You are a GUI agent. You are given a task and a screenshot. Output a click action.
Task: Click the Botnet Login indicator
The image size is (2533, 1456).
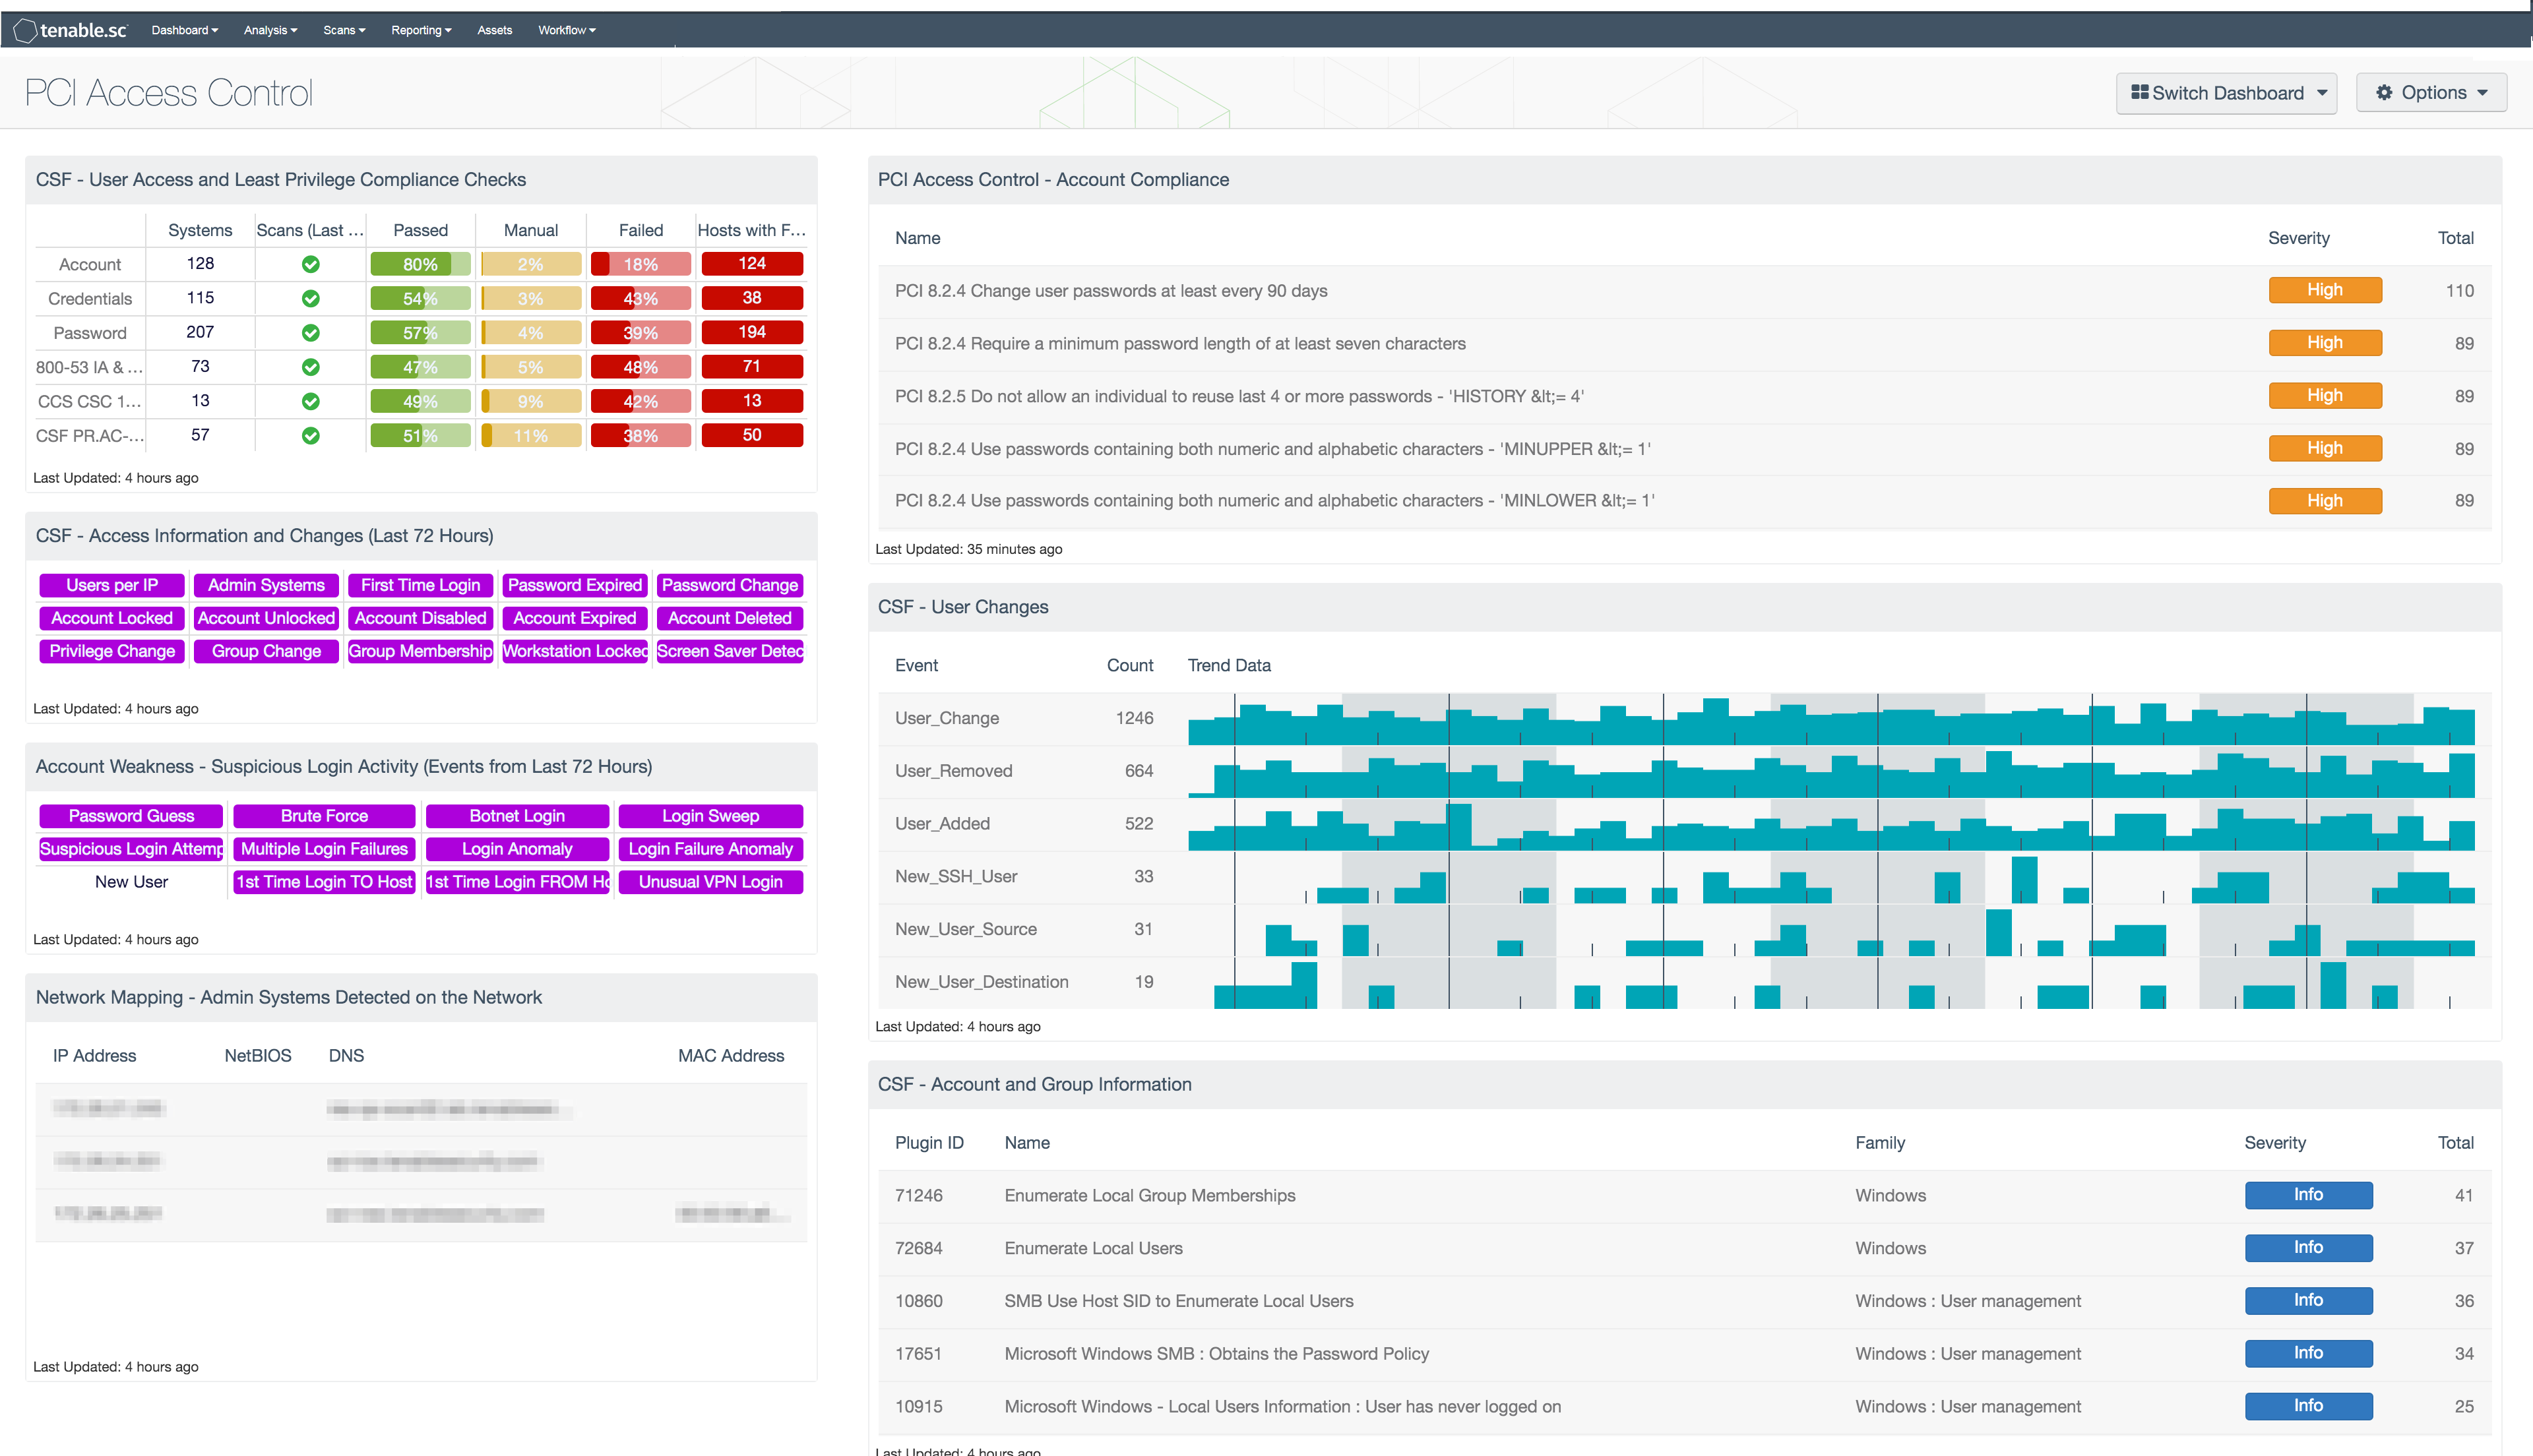point(517,816)
